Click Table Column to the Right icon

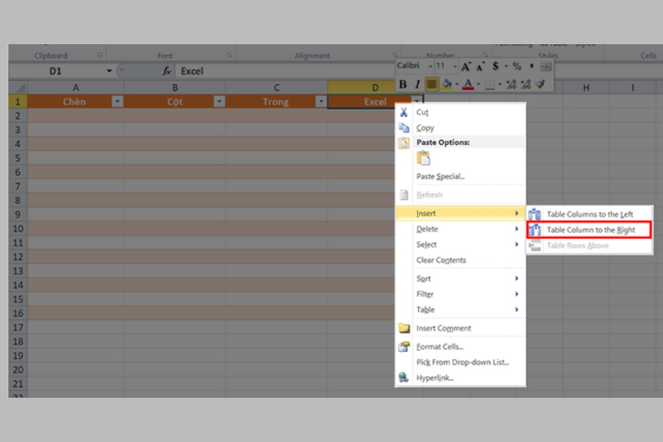535,230
